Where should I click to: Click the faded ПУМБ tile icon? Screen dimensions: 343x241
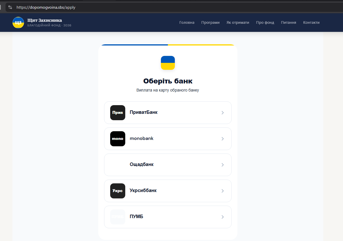point(118,217)
